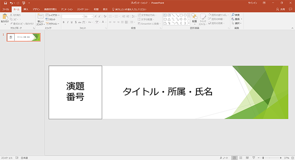Select the triangle shape in gallery
The width and height of the screenshot is (295, 160).
169,19
